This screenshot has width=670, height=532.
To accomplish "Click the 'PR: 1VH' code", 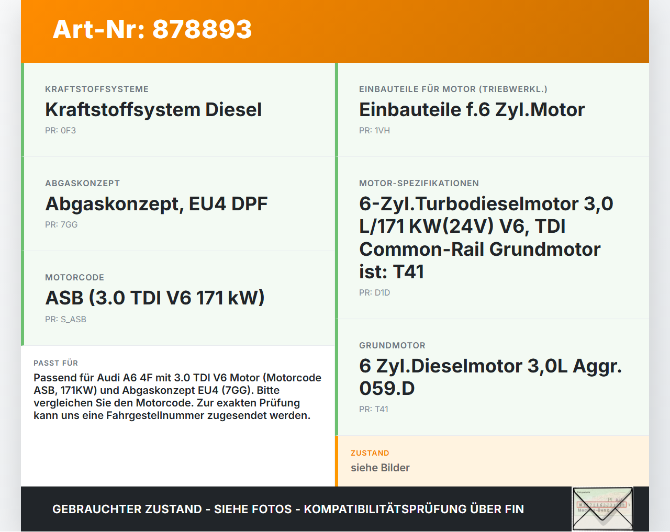I will tap(374, 131).
